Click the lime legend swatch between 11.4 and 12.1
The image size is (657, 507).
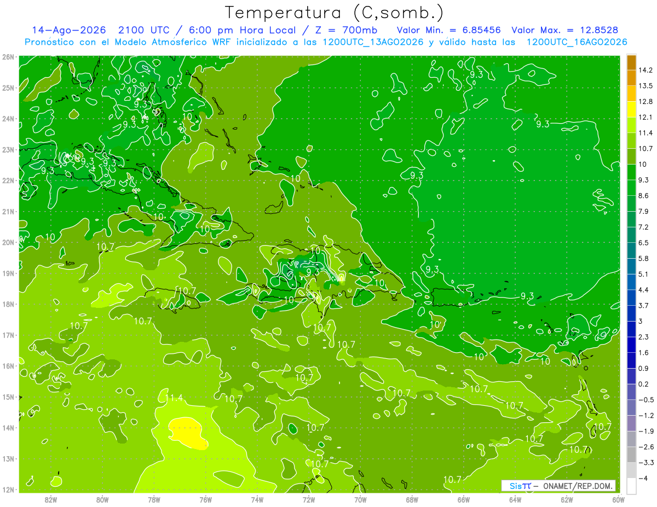click(x=631, y=125)
